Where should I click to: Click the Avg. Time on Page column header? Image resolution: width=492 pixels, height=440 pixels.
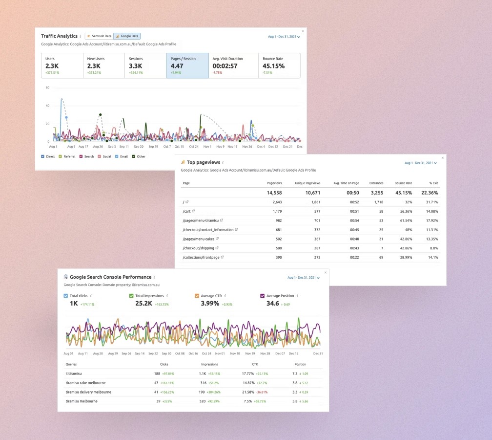point(346,183)
